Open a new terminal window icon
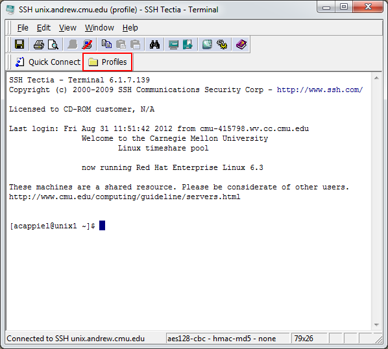 (173, 45)
